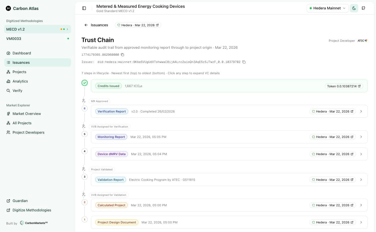Screen dimensions: 376x232
Task: Click step number 3 circle
Action: (85, 177)
